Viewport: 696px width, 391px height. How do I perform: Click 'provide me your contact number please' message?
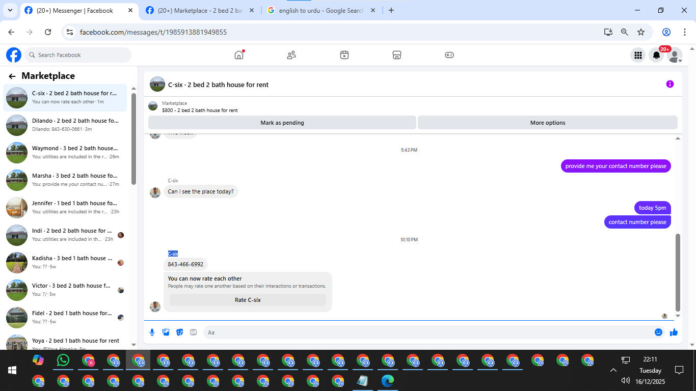pos(615,166)
